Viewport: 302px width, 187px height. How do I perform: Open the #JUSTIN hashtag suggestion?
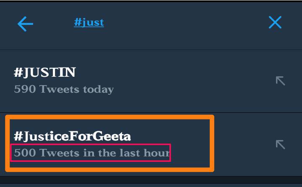click(x=45, y=72)
